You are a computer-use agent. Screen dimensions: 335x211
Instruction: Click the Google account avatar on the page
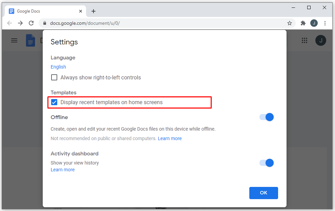point(320,41)
